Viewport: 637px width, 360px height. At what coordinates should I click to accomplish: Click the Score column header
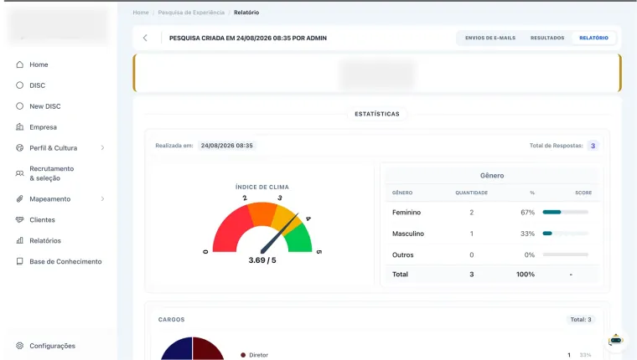[583, 193]
